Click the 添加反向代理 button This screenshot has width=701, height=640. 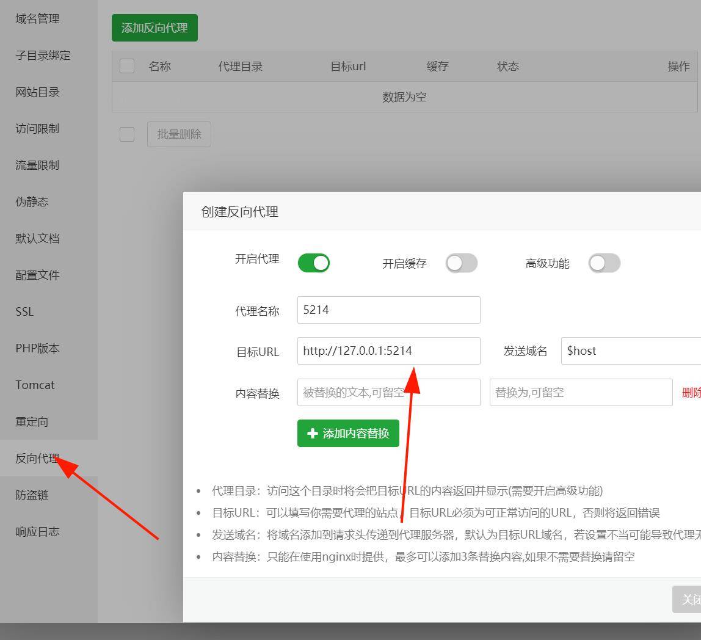point(154,27)
